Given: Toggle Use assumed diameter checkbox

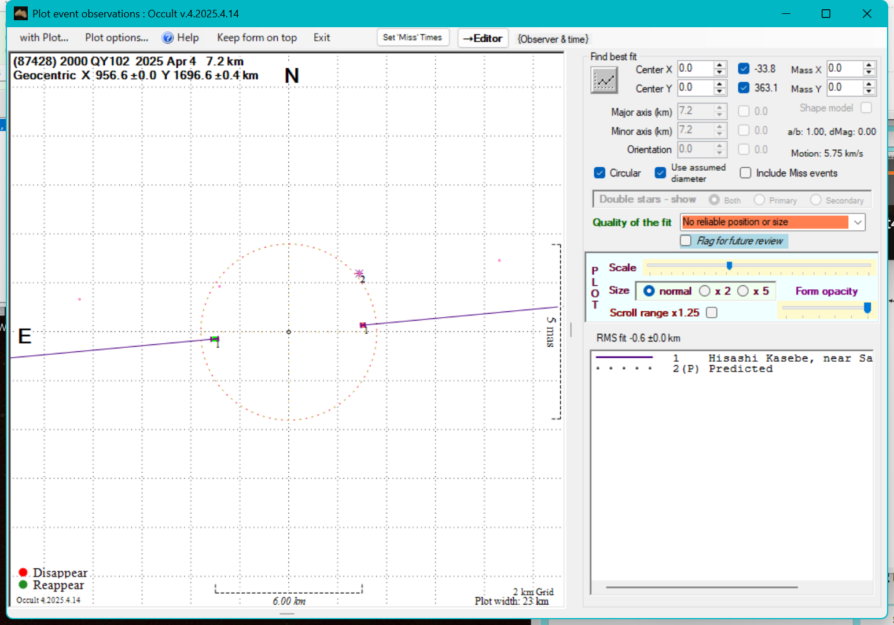Looking at the screenshot, I should tap(660, 173).
